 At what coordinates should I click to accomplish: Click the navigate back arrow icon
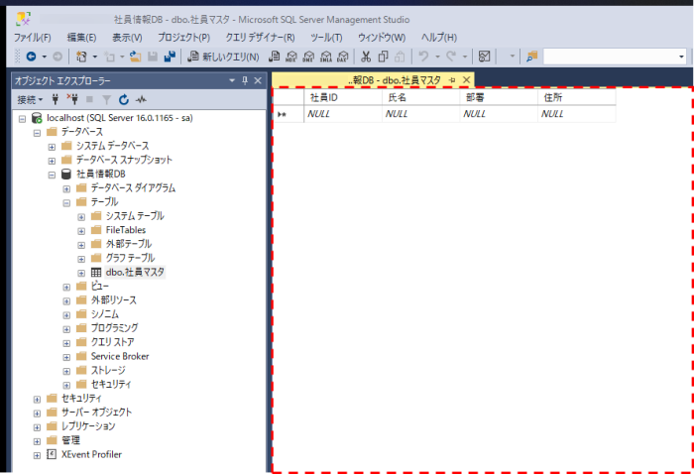(31, 57)
